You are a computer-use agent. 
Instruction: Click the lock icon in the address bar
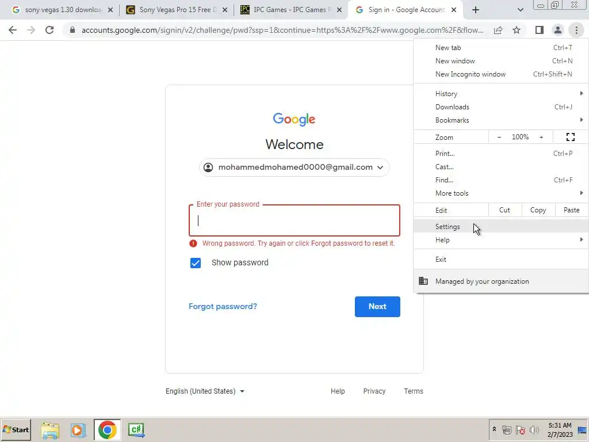(72, 30)
